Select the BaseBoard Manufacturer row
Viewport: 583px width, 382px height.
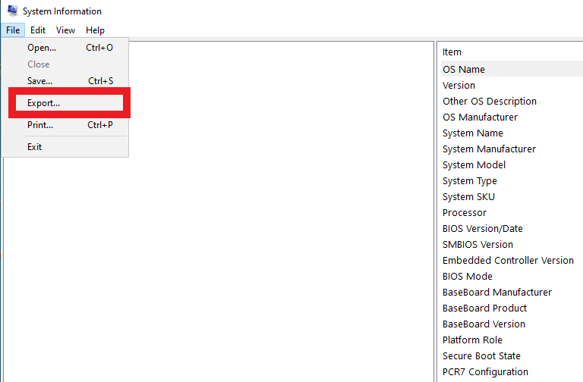click(x=512, y=293)
